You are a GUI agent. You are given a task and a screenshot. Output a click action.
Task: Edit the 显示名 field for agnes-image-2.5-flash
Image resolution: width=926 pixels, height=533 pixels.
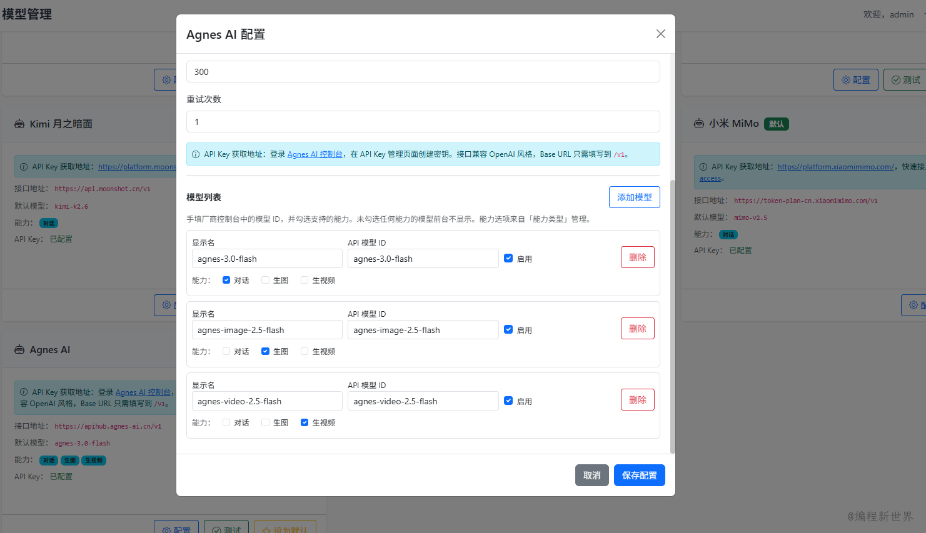click(267, 330)
